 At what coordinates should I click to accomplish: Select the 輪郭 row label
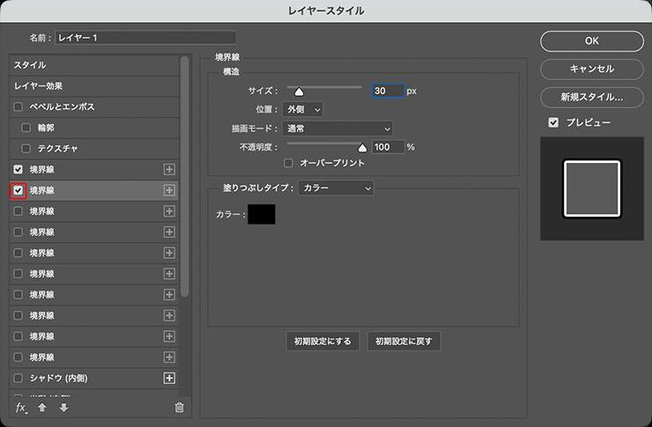(46, 128)
